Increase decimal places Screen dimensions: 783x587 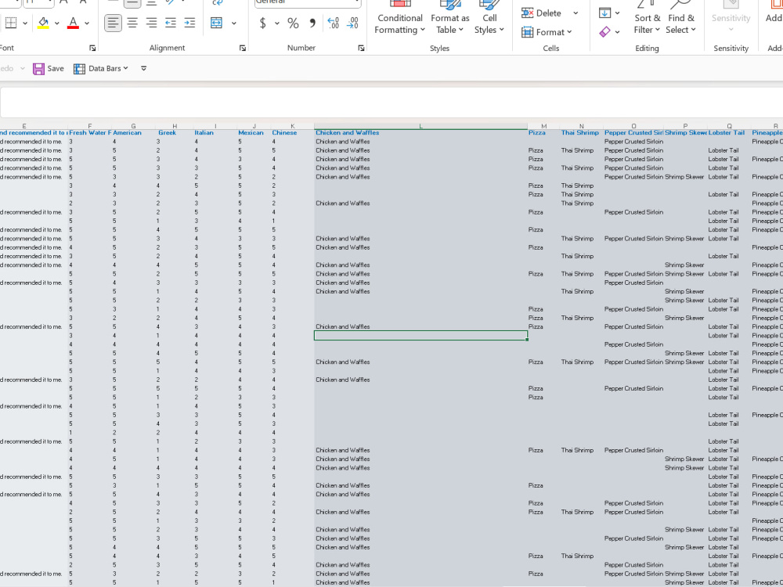click(333, 23)
